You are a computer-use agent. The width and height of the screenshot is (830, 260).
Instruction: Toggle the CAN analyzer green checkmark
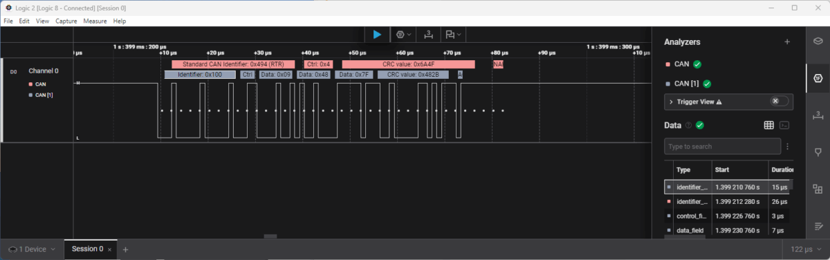[697, 64]
